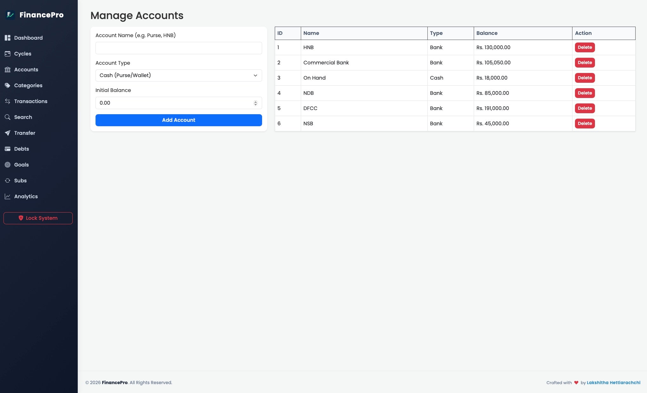Focus the Account Name input field

pos(179,48)
